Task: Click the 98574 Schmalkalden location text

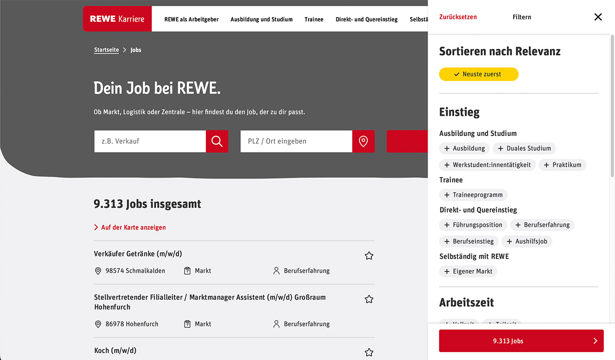Action: 135,271
